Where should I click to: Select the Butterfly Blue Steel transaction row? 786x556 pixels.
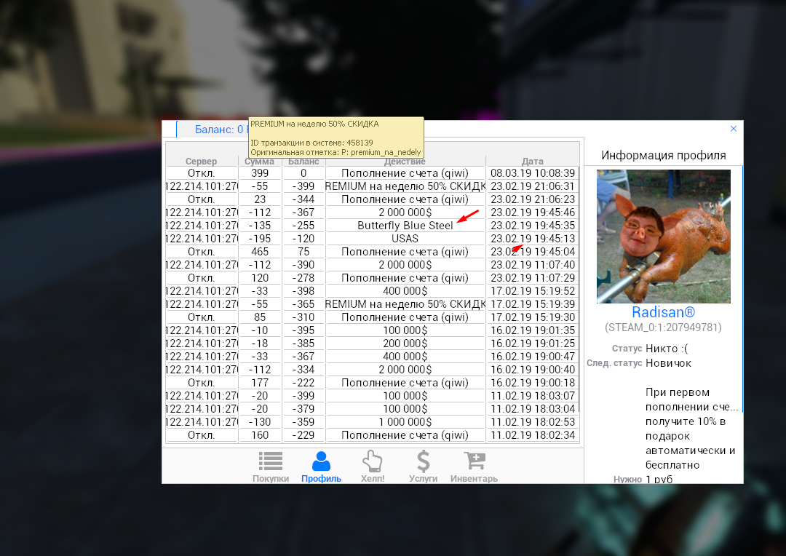pos(405,226)
